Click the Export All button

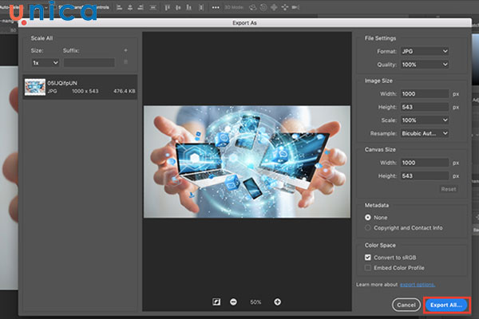coord(446,305)
